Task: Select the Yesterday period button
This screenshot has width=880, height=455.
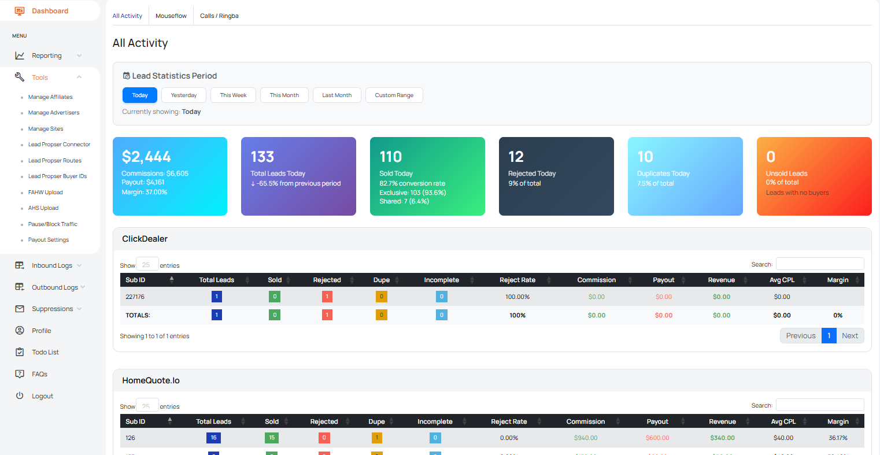Action: [184, 95]
